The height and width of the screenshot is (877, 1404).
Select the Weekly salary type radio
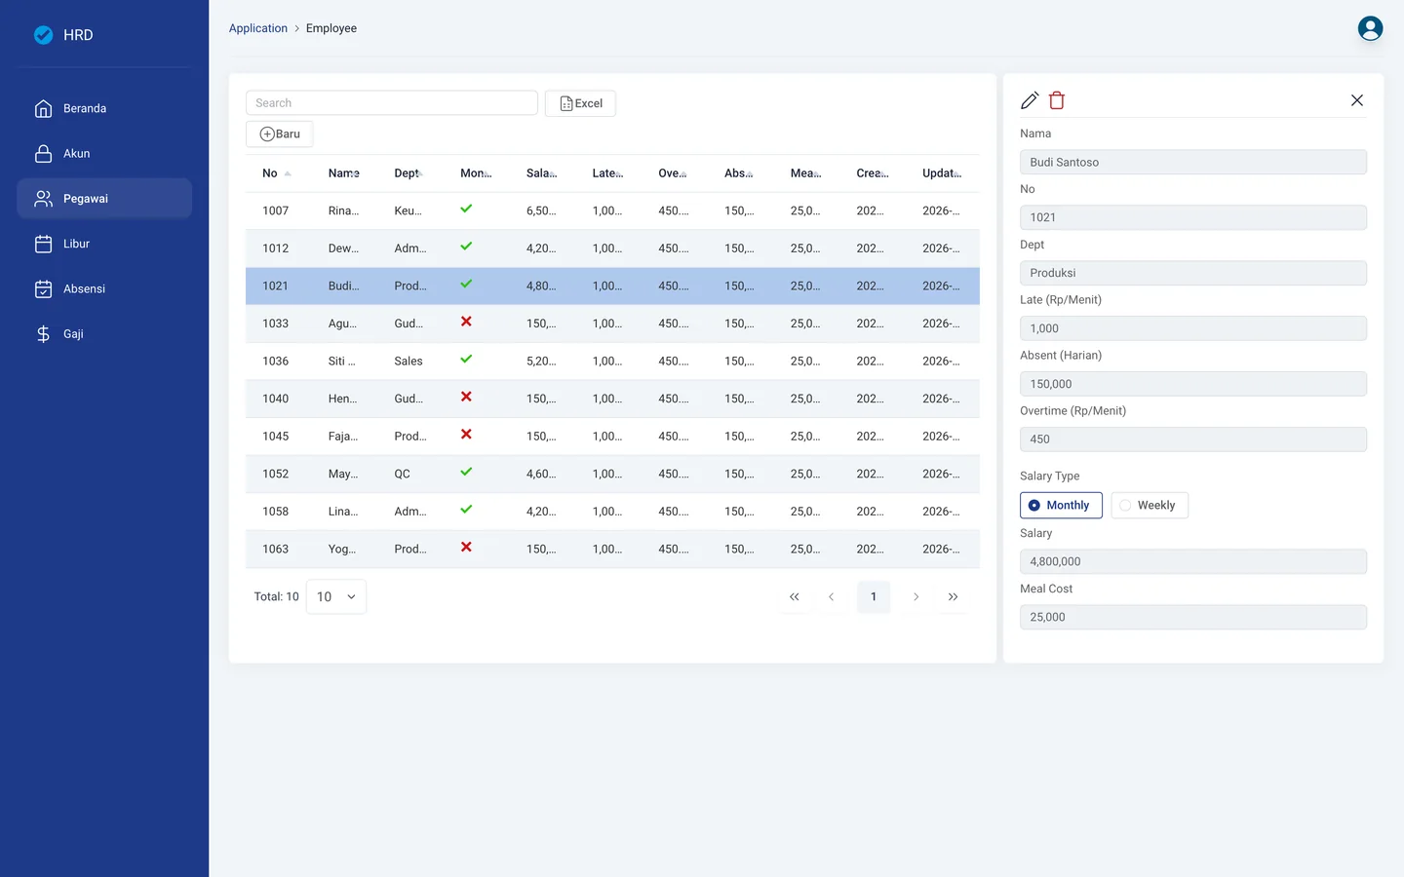point(1150,506)
